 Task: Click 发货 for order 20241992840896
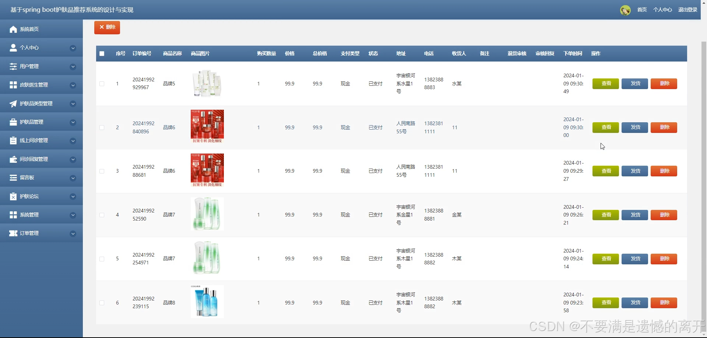635,127
